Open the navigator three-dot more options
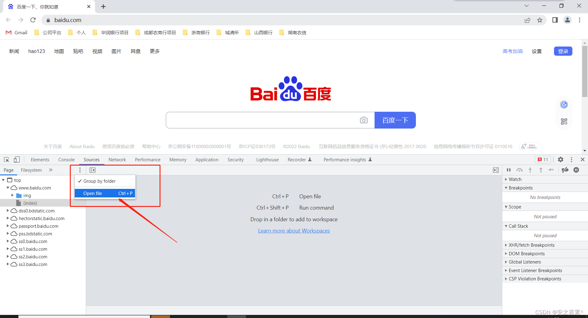Viewport: 588px width, 318px height. (80, 170)
